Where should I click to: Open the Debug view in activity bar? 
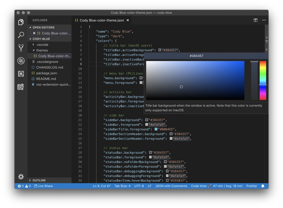click(21, 61)
